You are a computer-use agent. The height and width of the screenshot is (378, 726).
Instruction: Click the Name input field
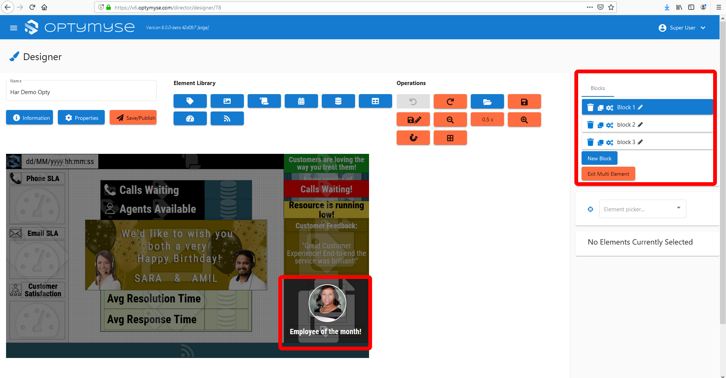(x=81, y=92)
